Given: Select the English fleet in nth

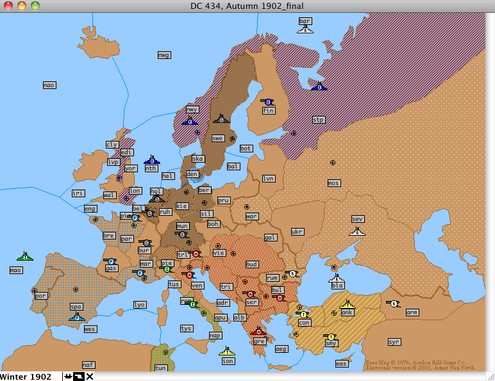Looking at the screenshot, I should coord(152,160).
